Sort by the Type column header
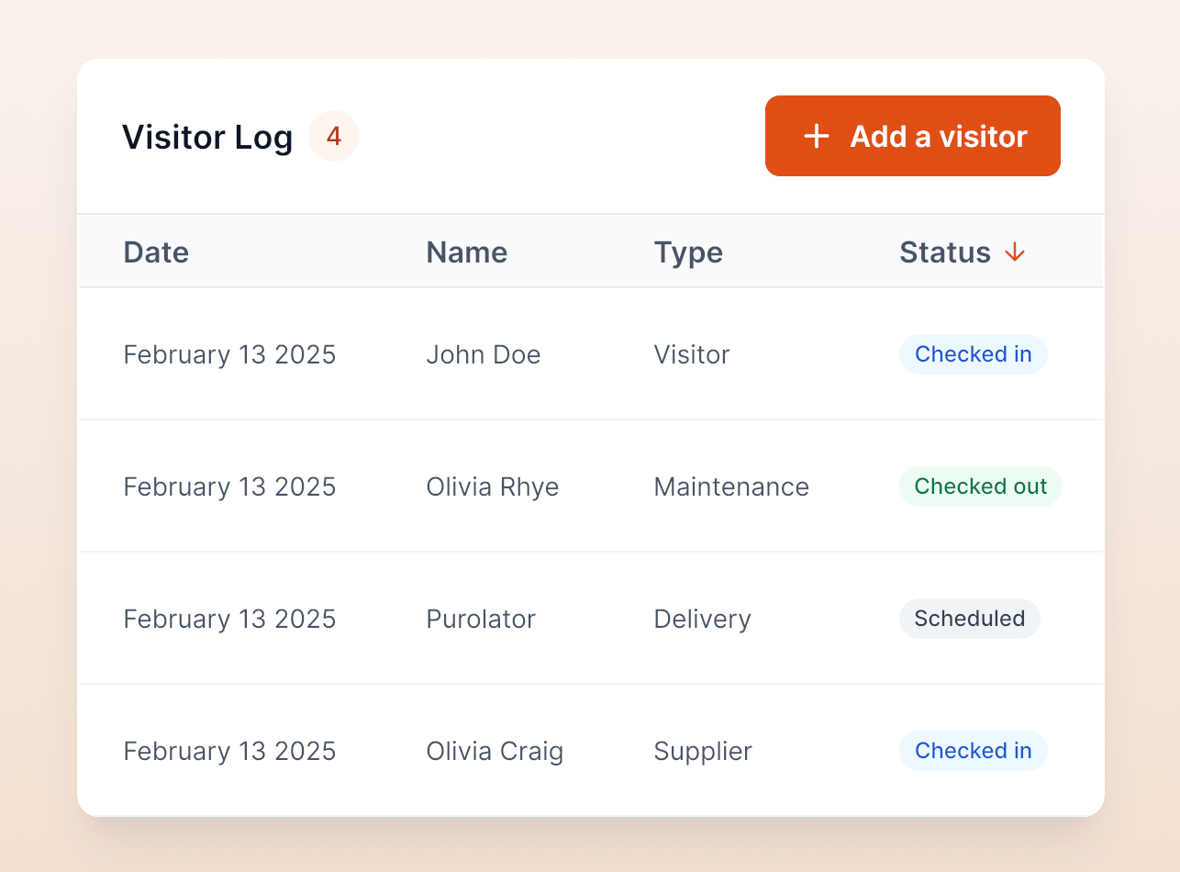1180x872 pixels. click(688, 252)
